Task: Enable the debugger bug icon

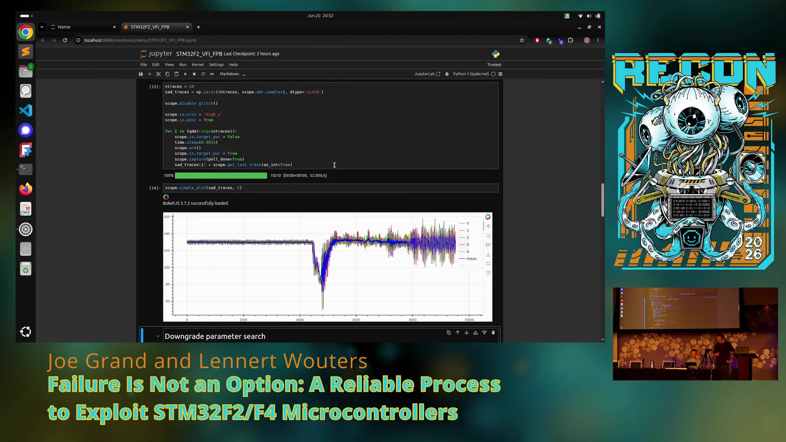Action: point(447,74)
